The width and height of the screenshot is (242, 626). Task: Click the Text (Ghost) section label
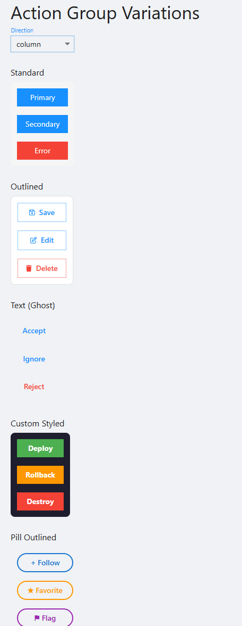[33, 306]
